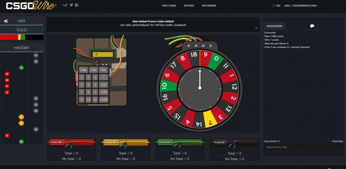Screen dimensions: 346x169
Task: Open the Facebook icon in the header
Action: tap(77, 5)
